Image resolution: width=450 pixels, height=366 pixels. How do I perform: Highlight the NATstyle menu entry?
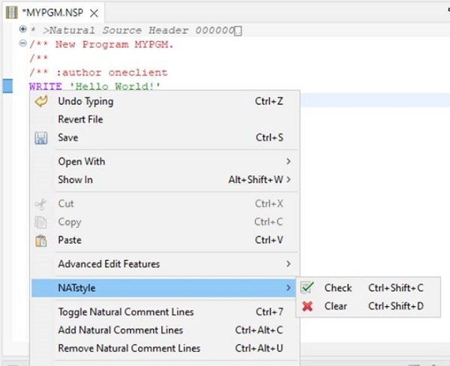pyautogui.click(x=164, y=288)
